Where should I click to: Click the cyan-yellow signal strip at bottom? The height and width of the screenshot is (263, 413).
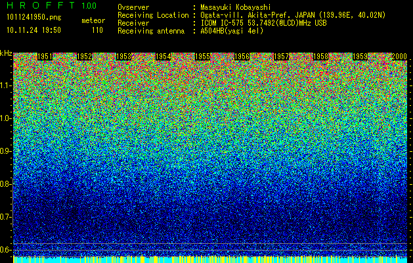(x=210, y=260)
